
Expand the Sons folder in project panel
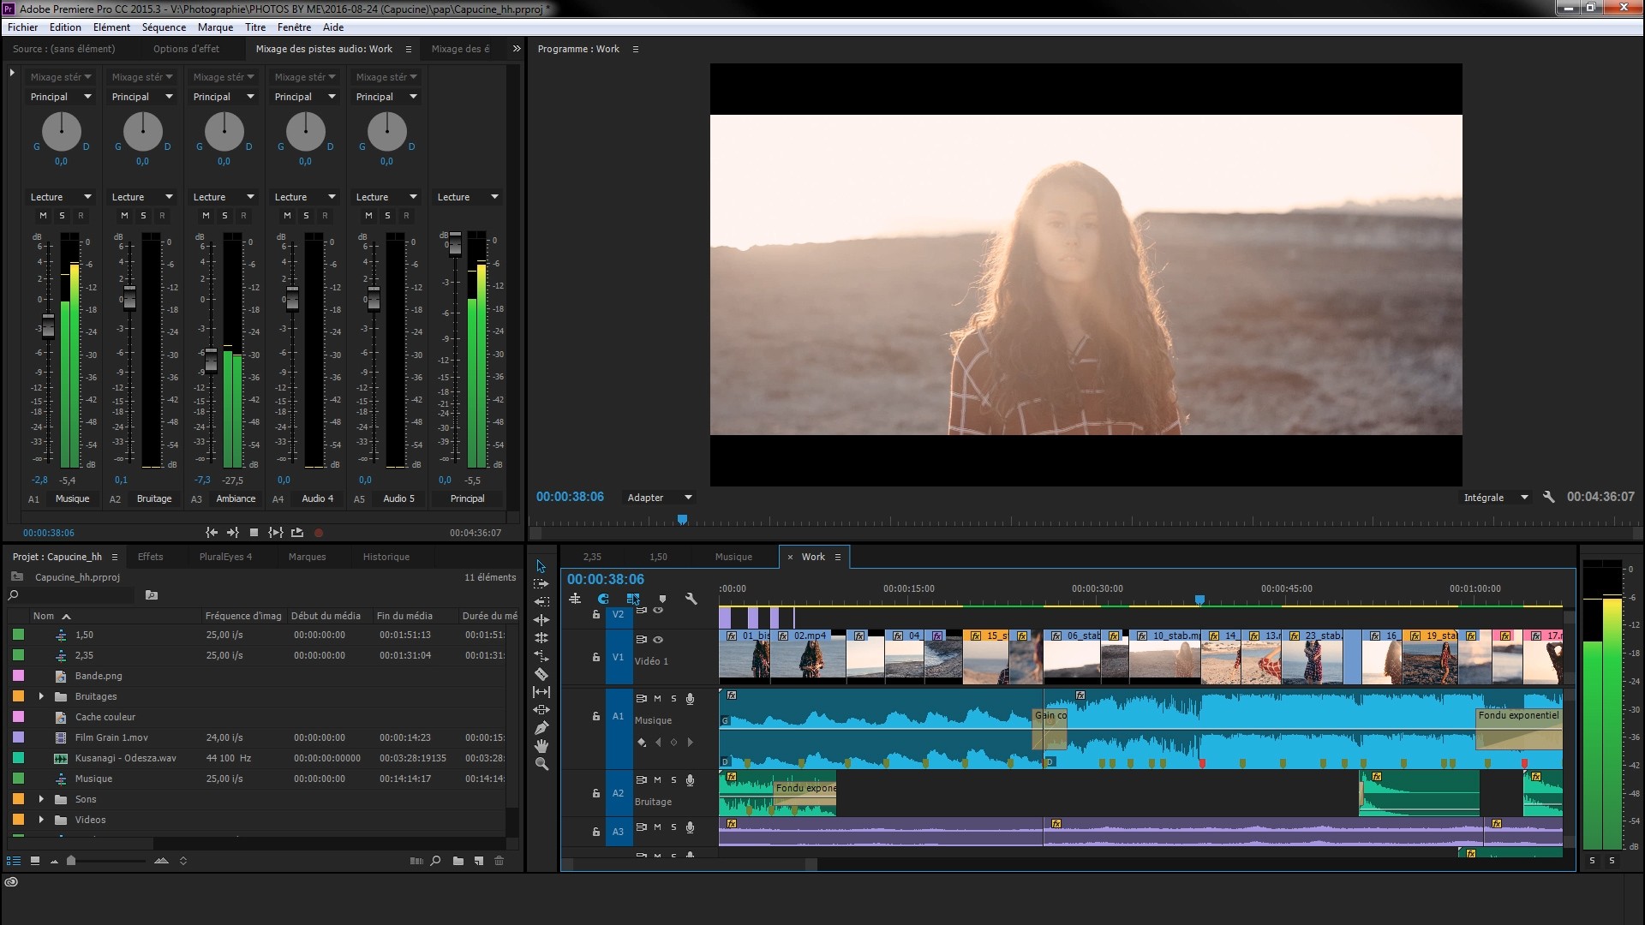pos(40,798)
